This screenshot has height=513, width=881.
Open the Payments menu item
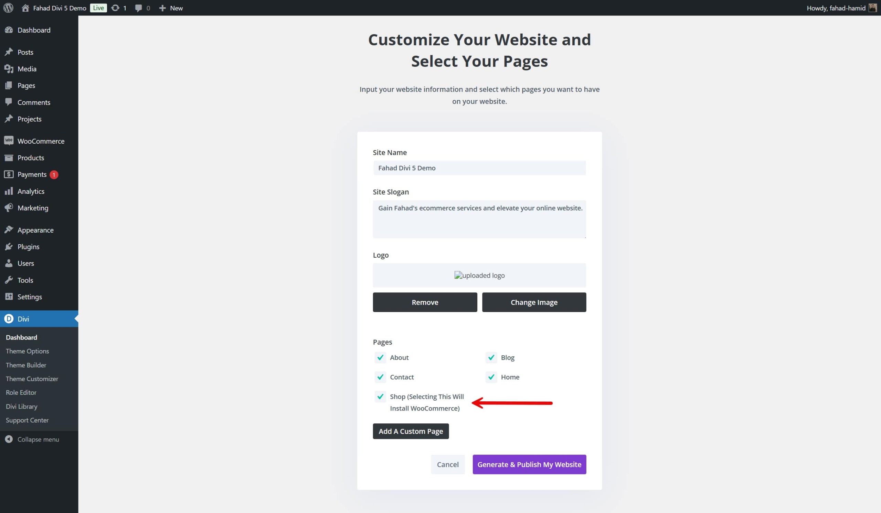pyautogui.click(x=32, y=174)
